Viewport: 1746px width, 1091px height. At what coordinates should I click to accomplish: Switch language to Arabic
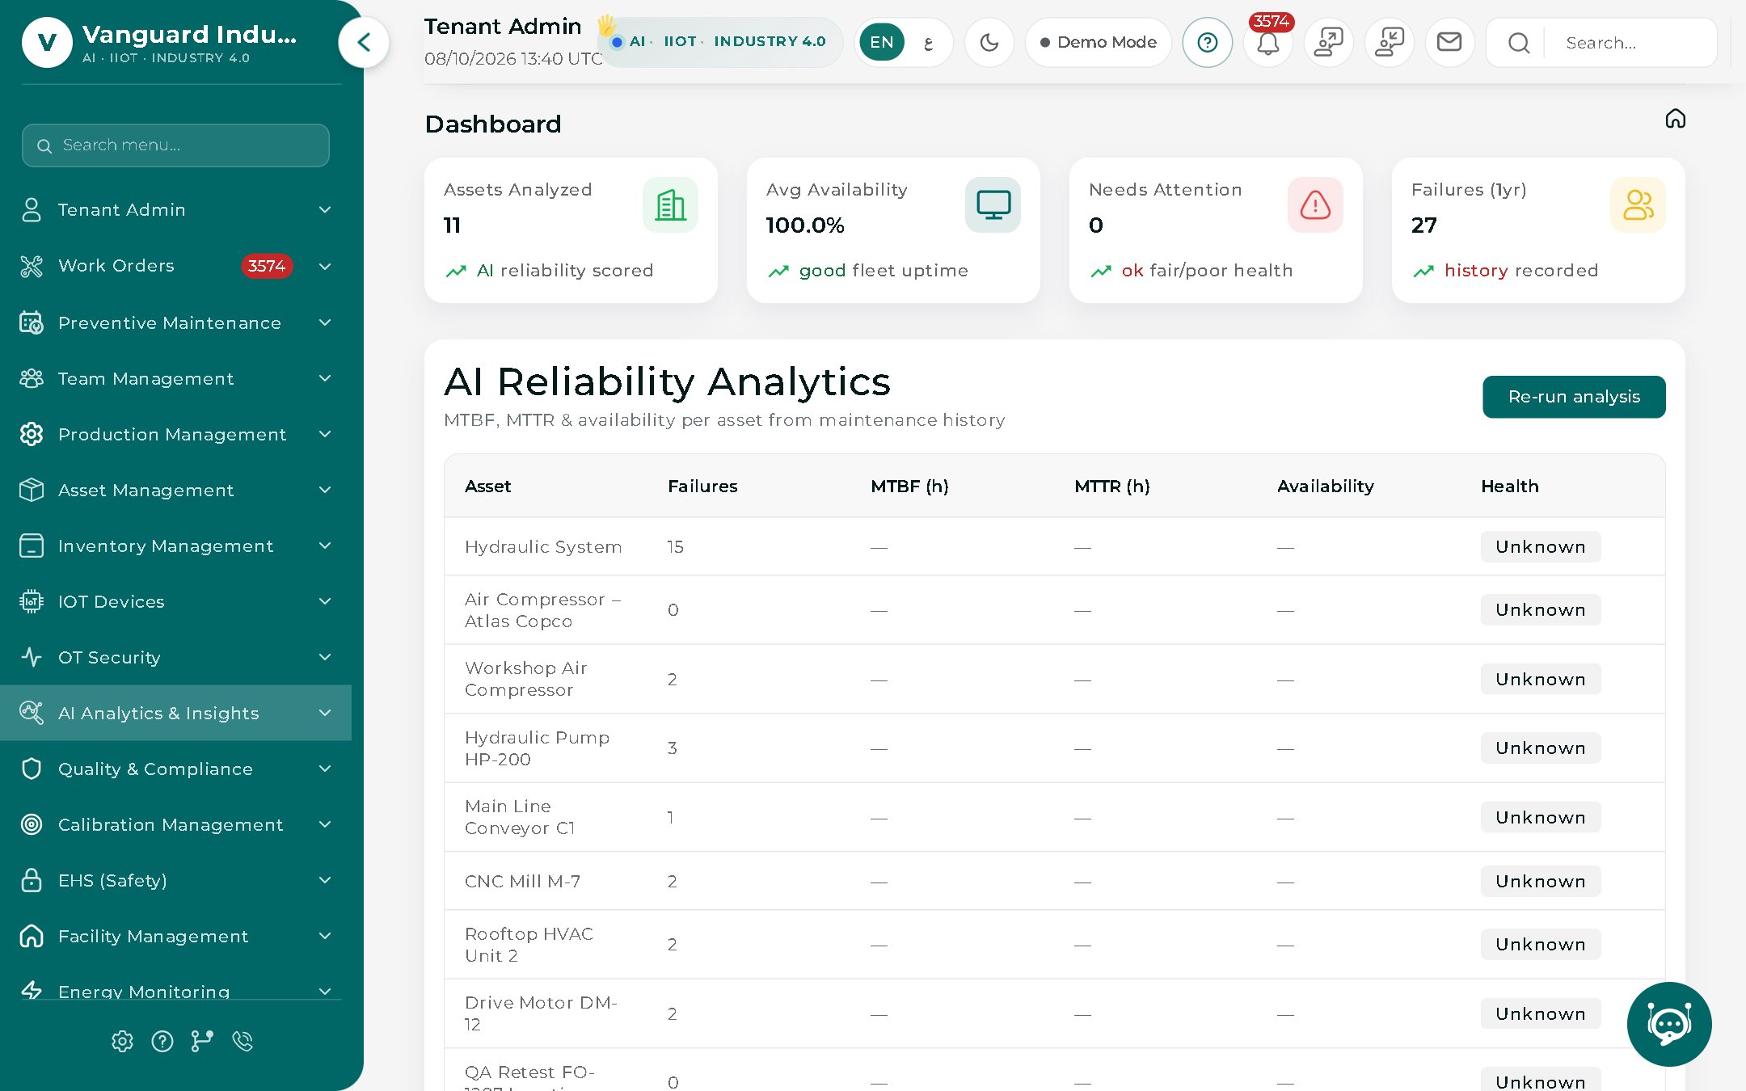(928, 42)
